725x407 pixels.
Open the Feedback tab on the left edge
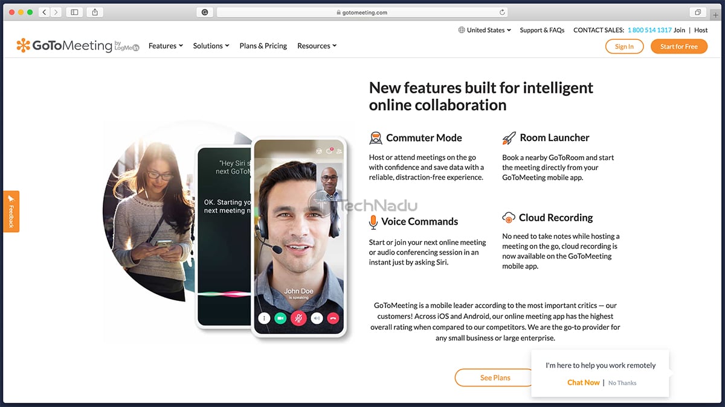click(11, 212)
